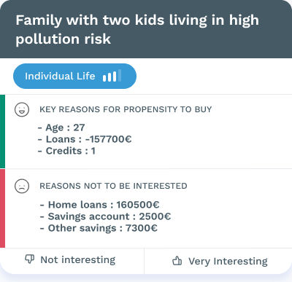
Task: Click the thumbs-up icon
Action: (177, 261)
